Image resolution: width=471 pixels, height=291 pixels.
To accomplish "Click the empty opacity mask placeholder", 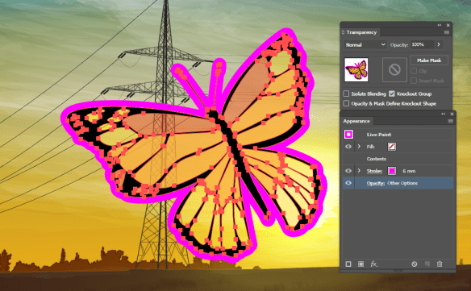I will tap(394, 69).
